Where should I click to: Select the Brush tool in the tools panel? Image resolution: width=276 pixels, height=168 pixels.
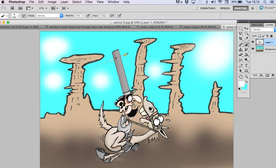246,44
